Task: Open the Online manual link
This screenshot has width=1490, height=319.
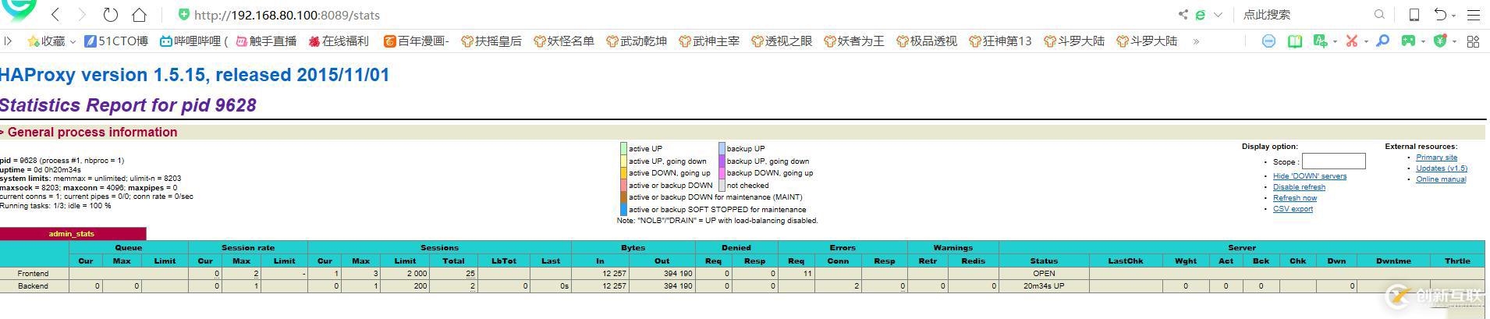Action: click(x=1441, y=179)
